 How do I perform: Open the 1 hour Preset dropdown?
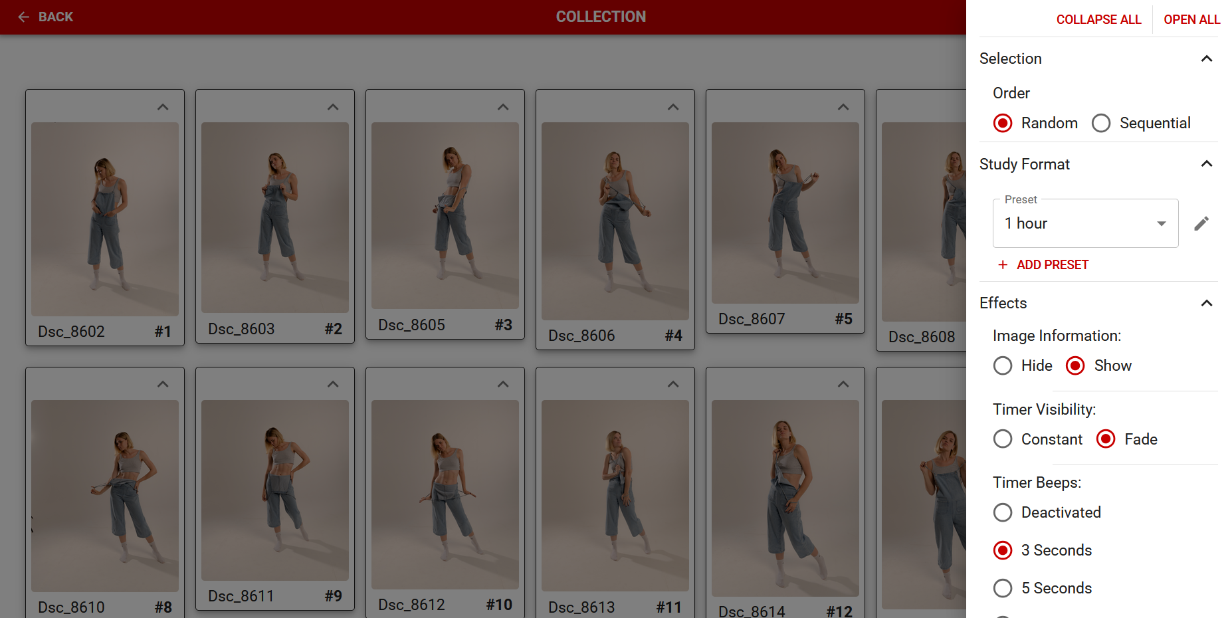1161,223
